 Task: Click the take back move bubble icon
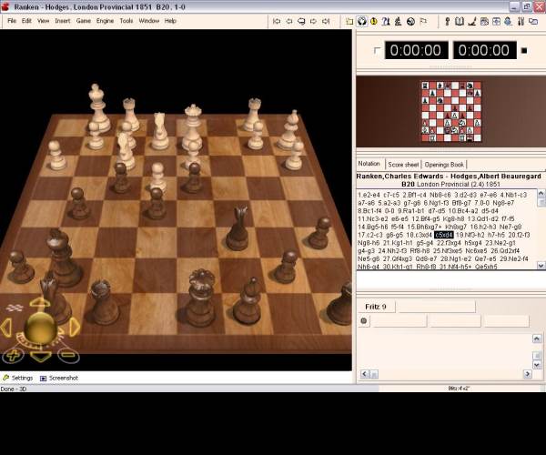301,21
